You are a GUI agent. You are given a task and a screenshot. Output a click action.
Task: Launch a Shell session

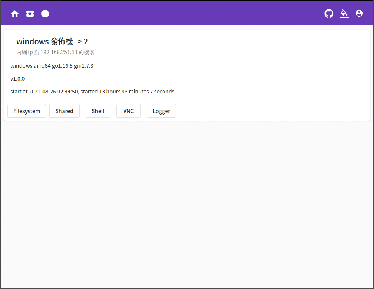point(98,111)
